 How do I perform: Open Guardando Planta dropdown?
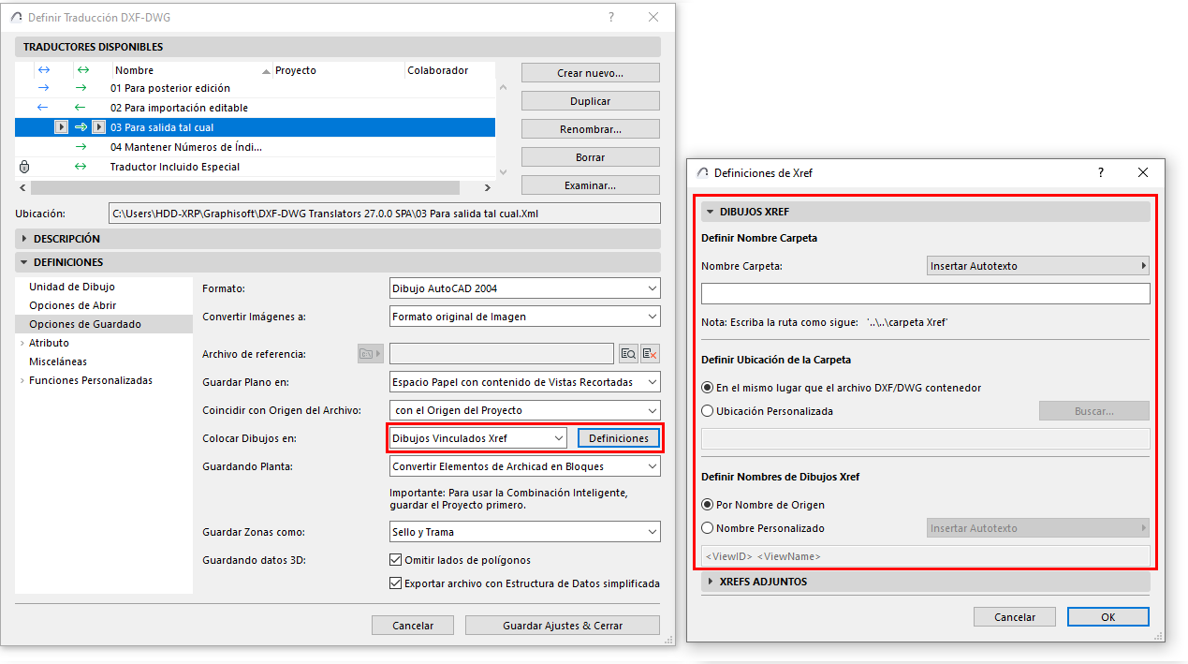(x=524, y=466)
